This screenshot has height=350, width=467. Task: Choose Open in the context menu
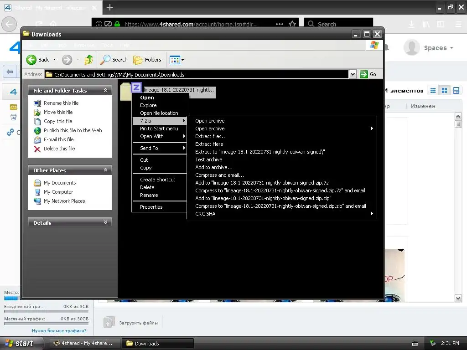click(147, 98)
